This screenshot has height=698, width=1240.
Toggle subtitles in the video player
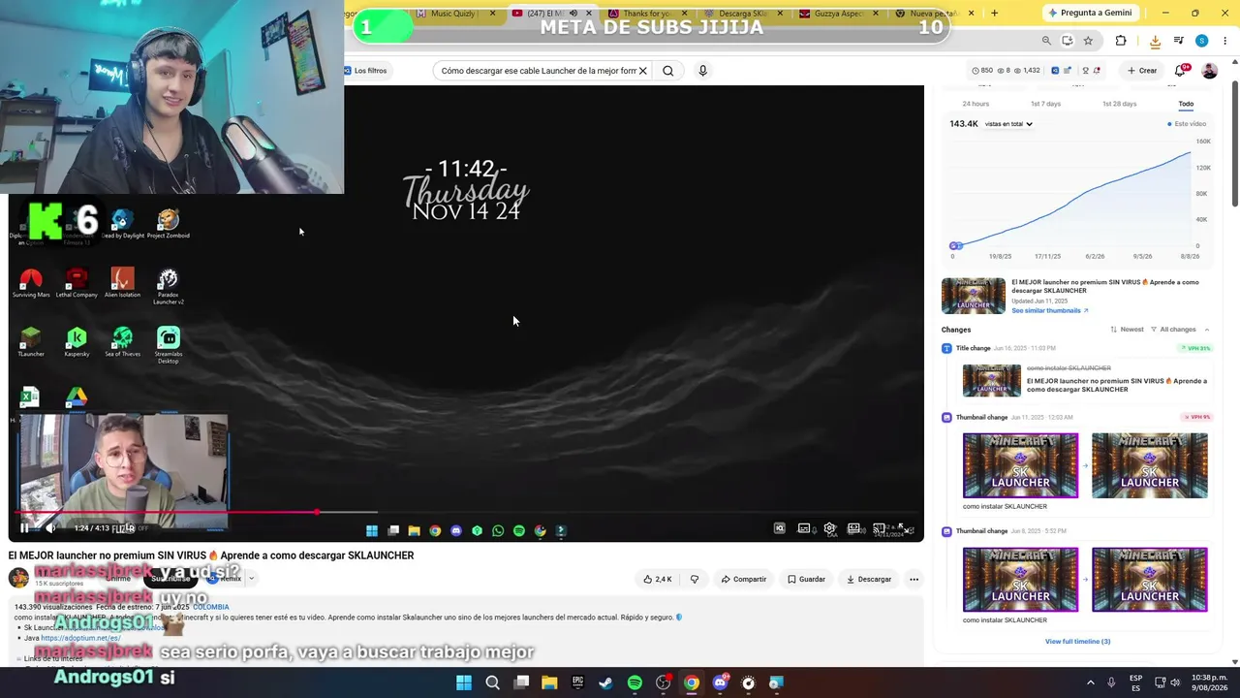pyautogui.click(x=804, y=528)
